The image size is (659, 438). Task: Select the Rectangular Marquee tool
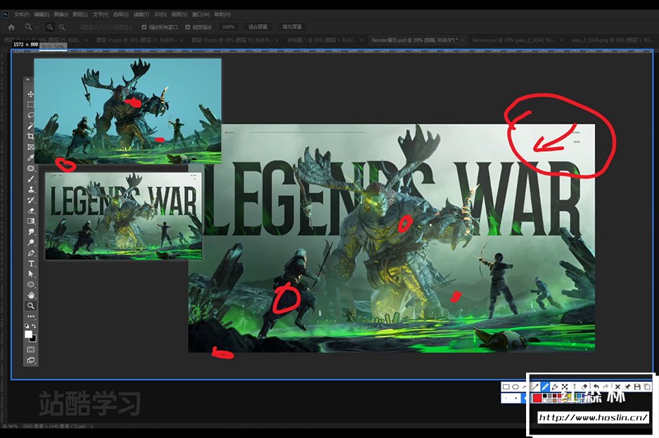click(x=31, y=104)
